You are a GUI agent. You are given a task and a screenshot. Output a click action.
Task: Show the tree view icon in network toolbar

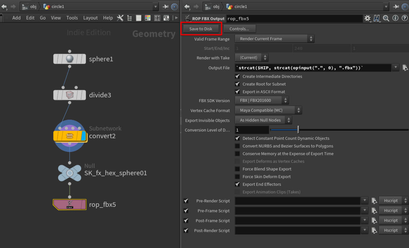pos(130,18)
